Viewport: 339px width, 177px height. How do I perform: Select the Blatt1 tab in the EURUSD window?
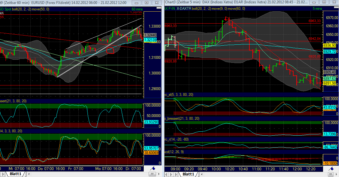point(16,174)
